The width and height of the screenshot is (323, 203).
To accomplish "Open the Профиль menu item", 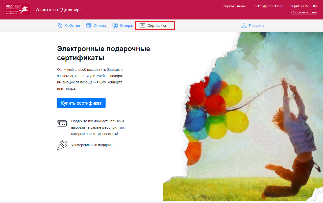I will (x=256, y=26).
